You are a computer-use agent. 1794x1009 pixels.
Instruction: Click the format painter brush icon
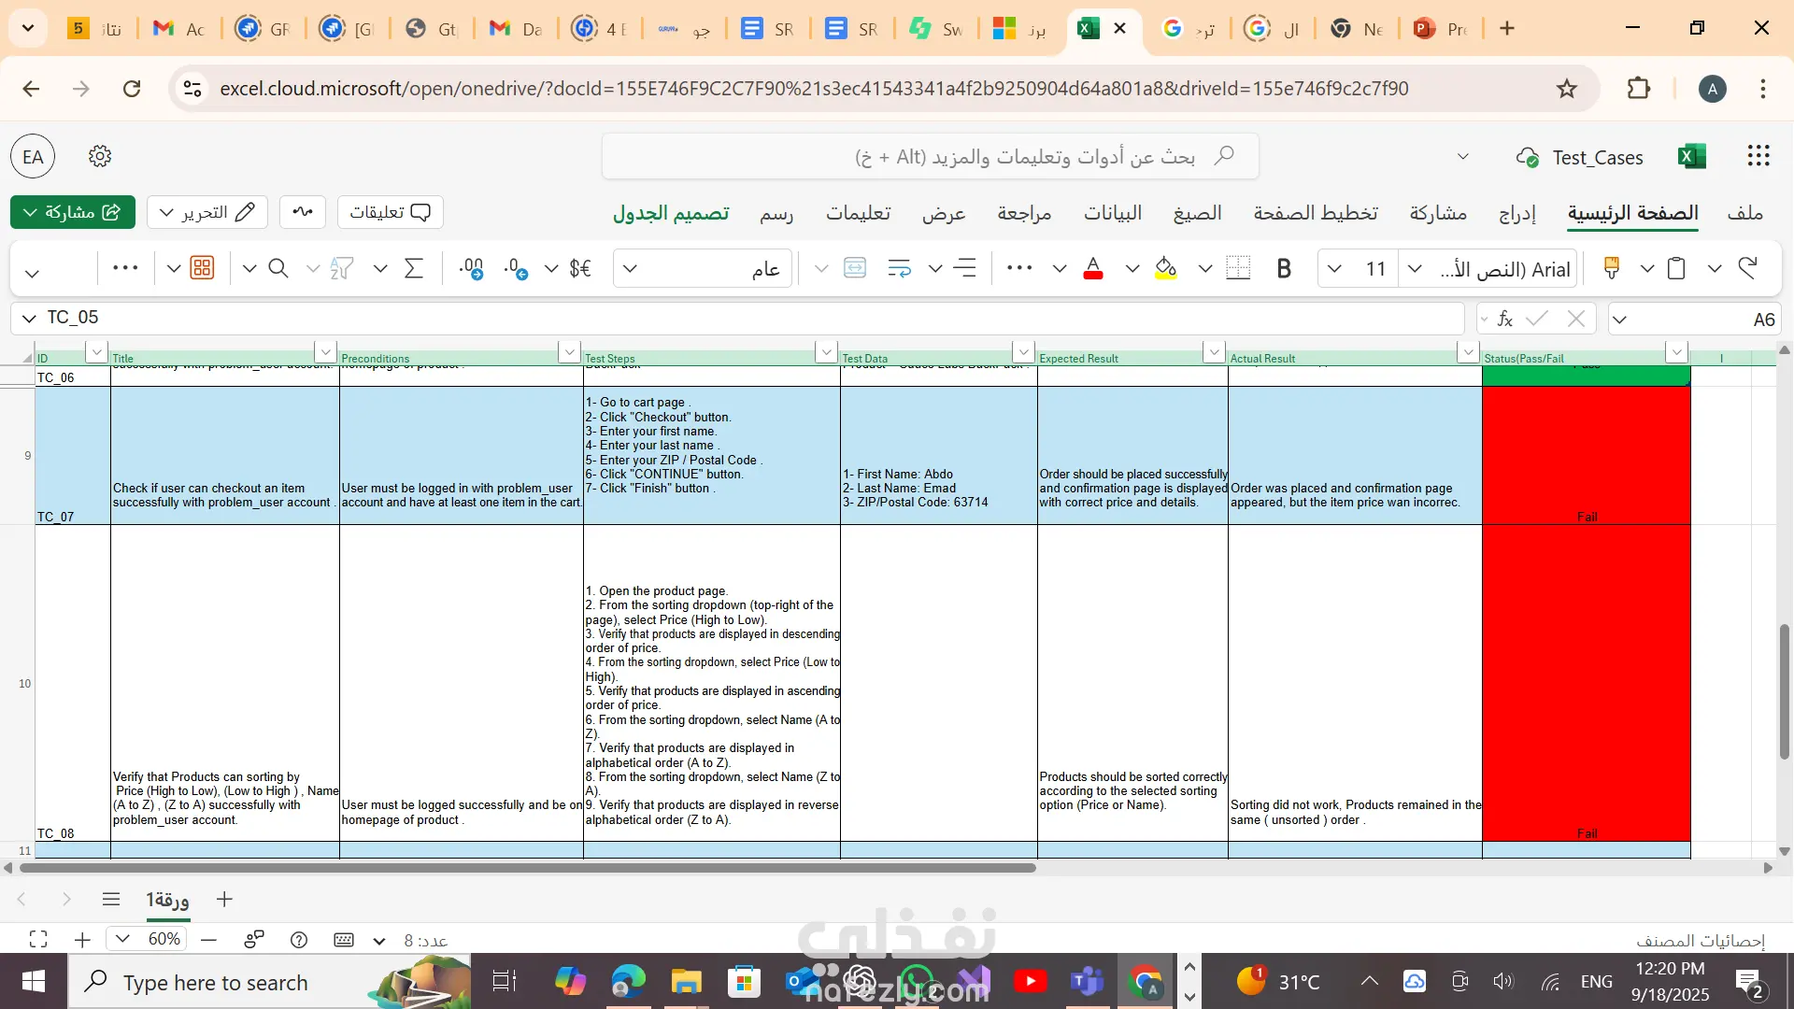tap(1611, 269)
